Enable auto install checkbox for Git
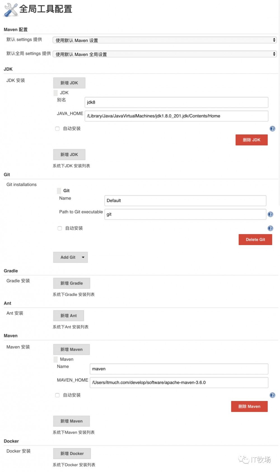 60,228
